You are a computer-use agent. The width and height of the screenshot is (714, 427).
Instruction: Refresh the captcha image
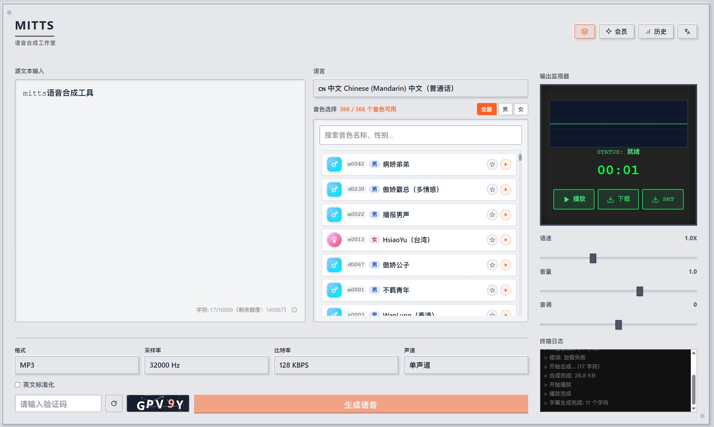114,403
